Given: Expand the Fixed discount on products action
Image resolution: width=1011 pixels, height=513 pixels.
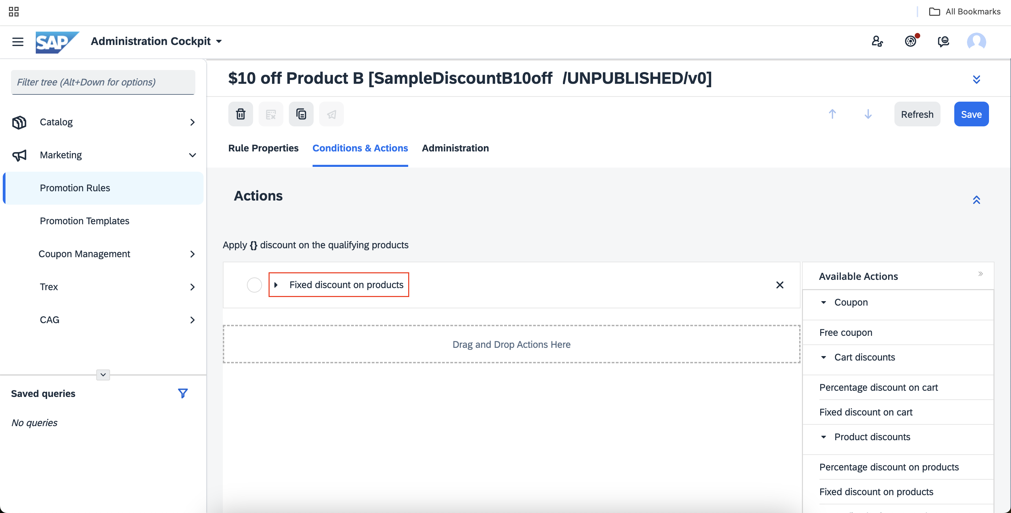Looking at the screenshot, I should click(276, 285).
